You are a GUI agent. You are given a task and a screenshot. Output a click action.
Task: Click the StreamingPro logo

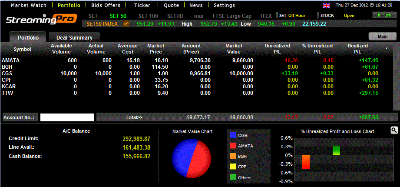point(37,20)
